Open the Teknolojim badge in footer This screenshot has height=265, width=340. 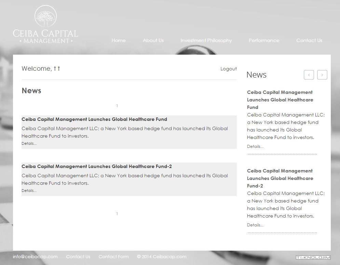313,257
